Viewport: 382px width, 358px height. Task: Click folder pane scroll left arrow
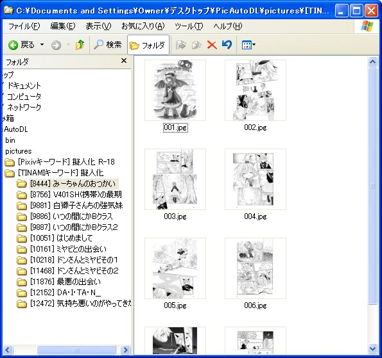[7, 350]
